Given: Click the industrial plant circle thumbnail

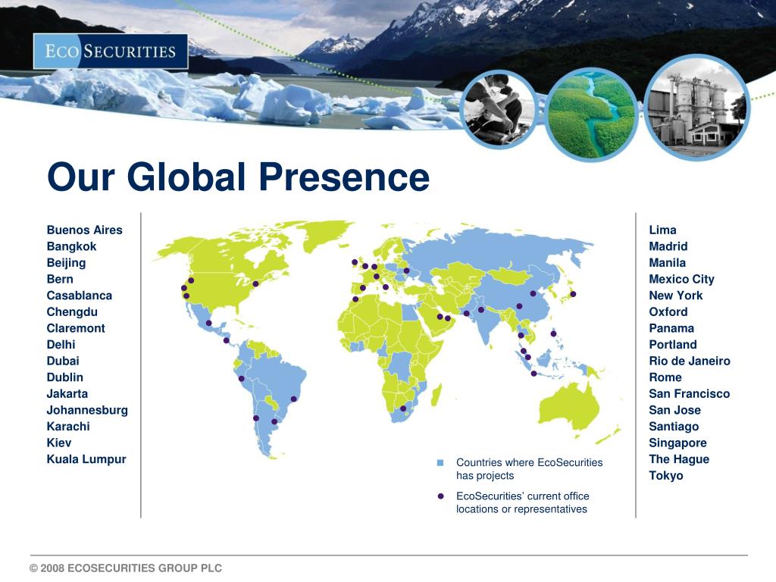Looking at the screenshot, I should point(697,108).
